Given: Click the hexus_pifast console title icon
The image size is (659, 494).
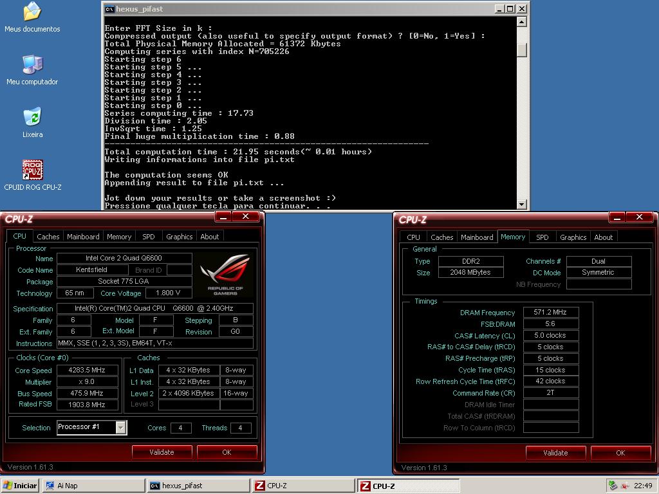Looking at the screenshot, I should point(109,9).
